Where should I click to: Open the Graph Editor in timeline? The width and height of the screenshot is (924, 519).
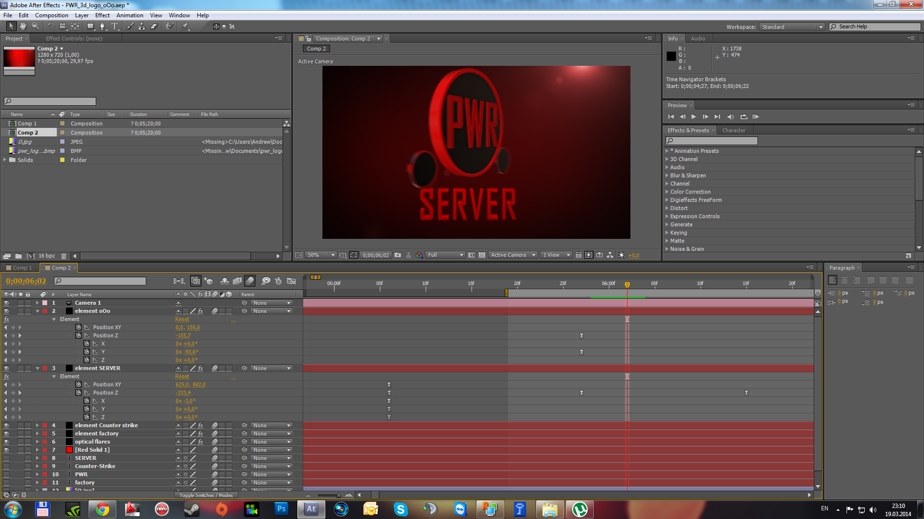[x=291, y=281]
